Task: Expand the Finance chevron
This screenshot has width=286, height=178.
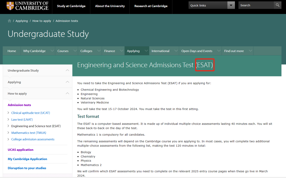Action: 122,51
